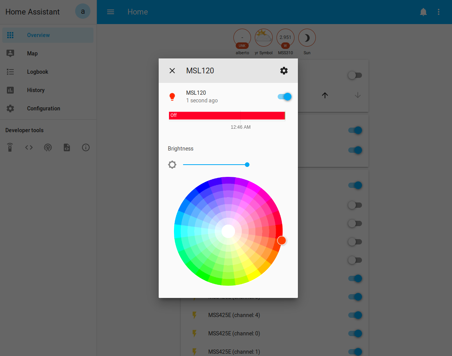The image size is (452, 356).
Task: Click the red MSL120 light bulb icon
Action: coord(172,97)
